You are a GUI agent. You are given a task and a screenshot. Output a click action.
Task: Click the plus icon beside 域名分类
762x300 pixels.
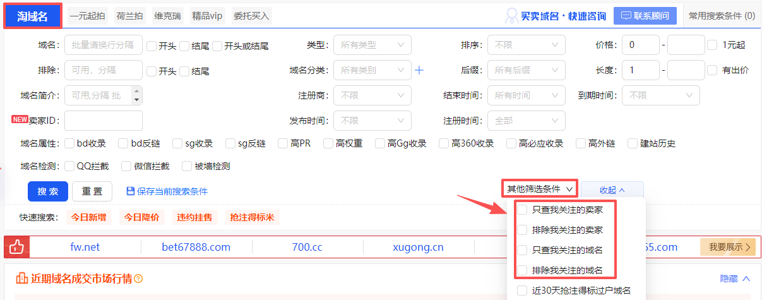(419, 70)
